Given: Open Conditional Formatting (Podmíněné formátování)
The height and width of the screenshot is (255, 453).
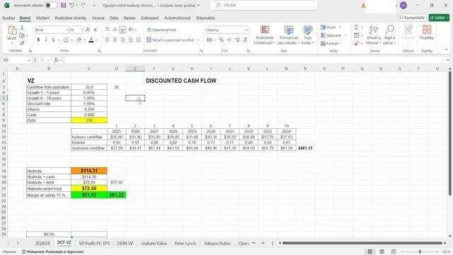Looking at the screenshot, I should coord(265,35).
